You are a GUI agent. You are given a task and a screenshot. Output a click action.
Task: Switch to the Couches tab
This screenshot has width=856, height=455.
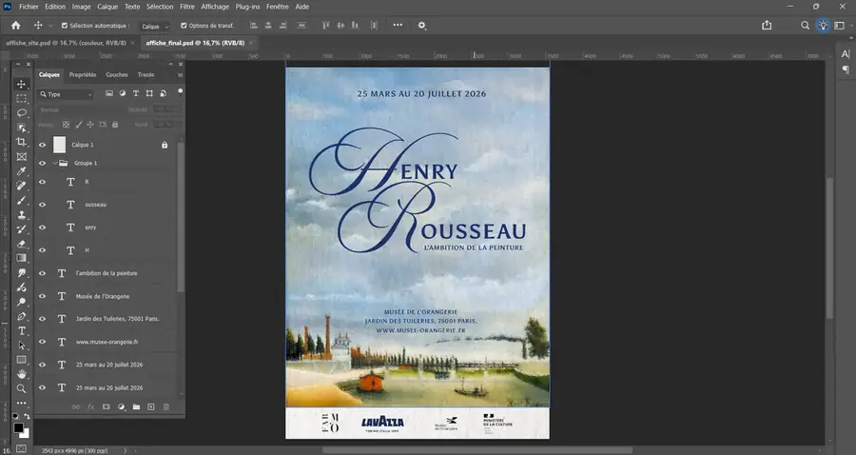click(x=117, y=75)
